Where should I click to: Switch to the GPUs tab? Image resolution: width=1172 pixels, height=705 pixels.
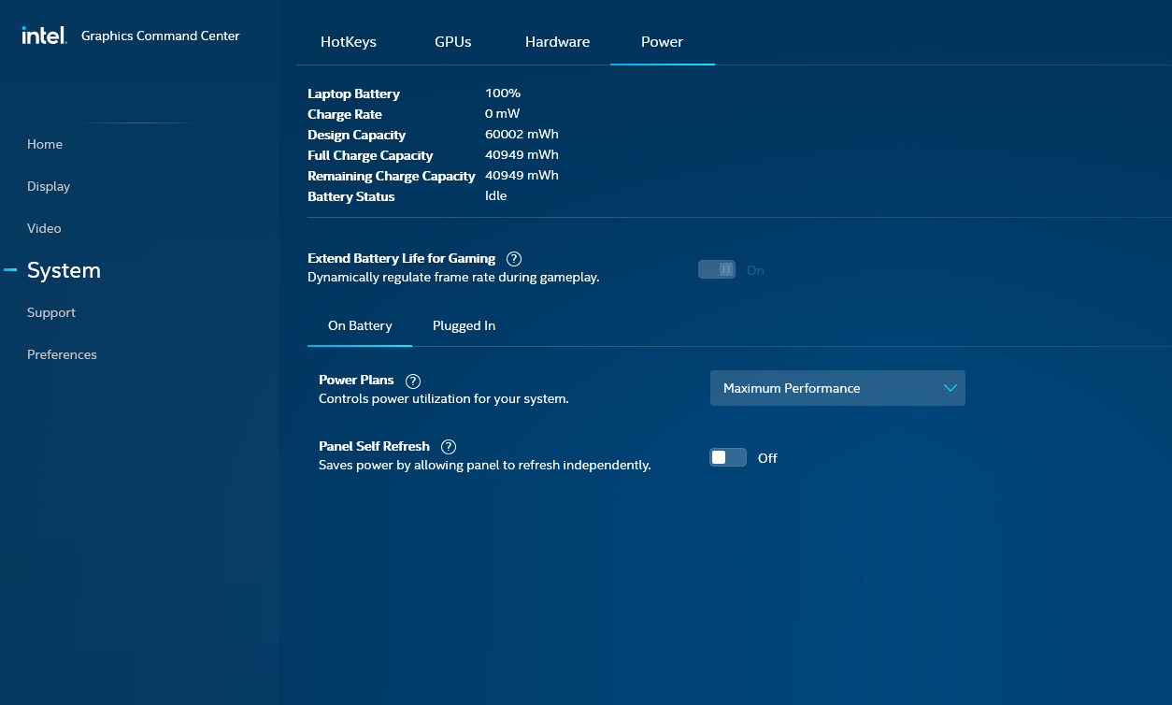click(452, 42)
